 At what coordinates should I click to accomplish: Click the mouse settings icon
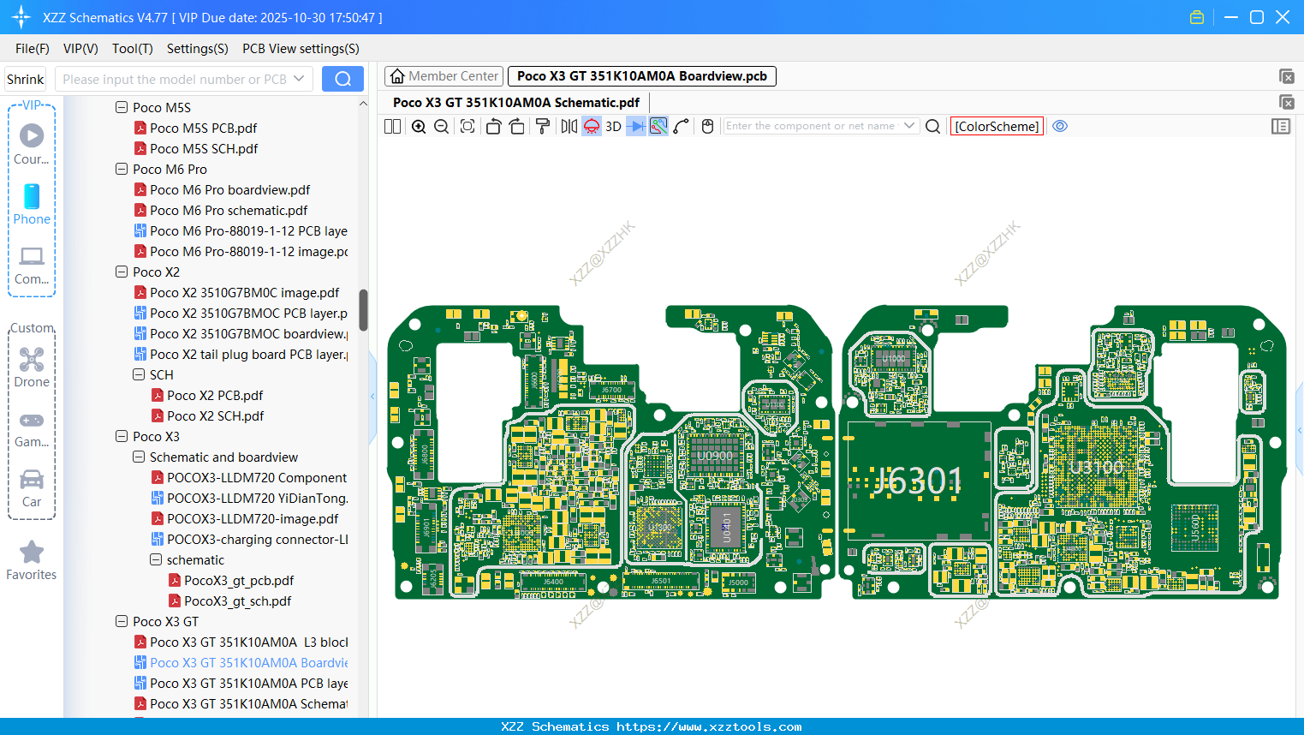[707, 126]
